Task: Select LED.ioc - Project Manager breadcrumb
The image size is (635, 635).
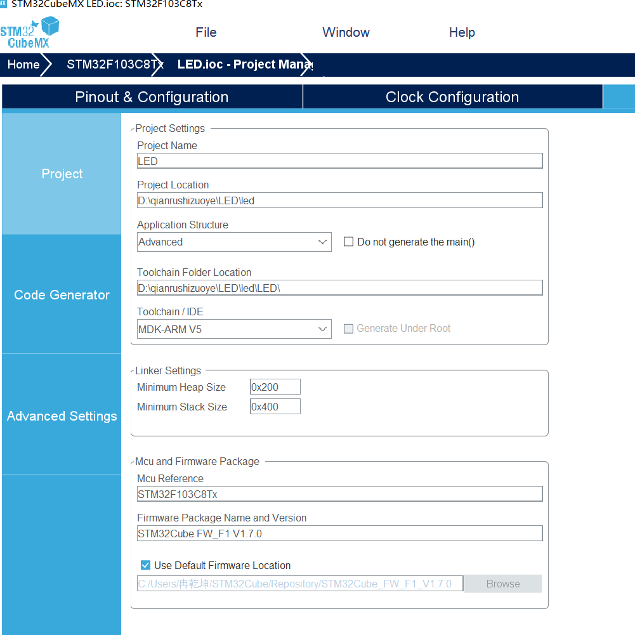Action: 245,65
